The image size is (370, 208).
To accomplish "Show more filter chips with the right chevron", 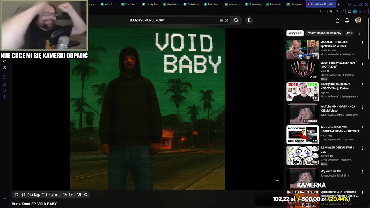I will pos(359,33).
